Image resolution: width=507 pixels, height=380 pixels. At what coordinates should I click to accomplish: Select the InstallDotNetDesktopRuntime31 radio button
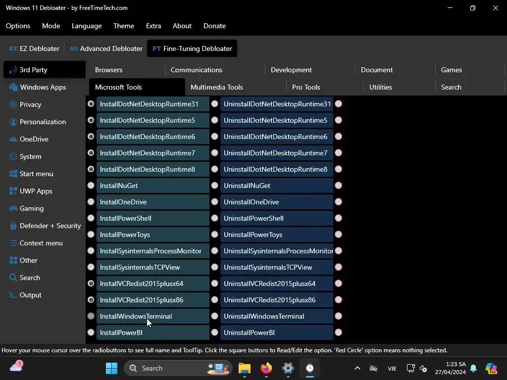coord(91,104)
